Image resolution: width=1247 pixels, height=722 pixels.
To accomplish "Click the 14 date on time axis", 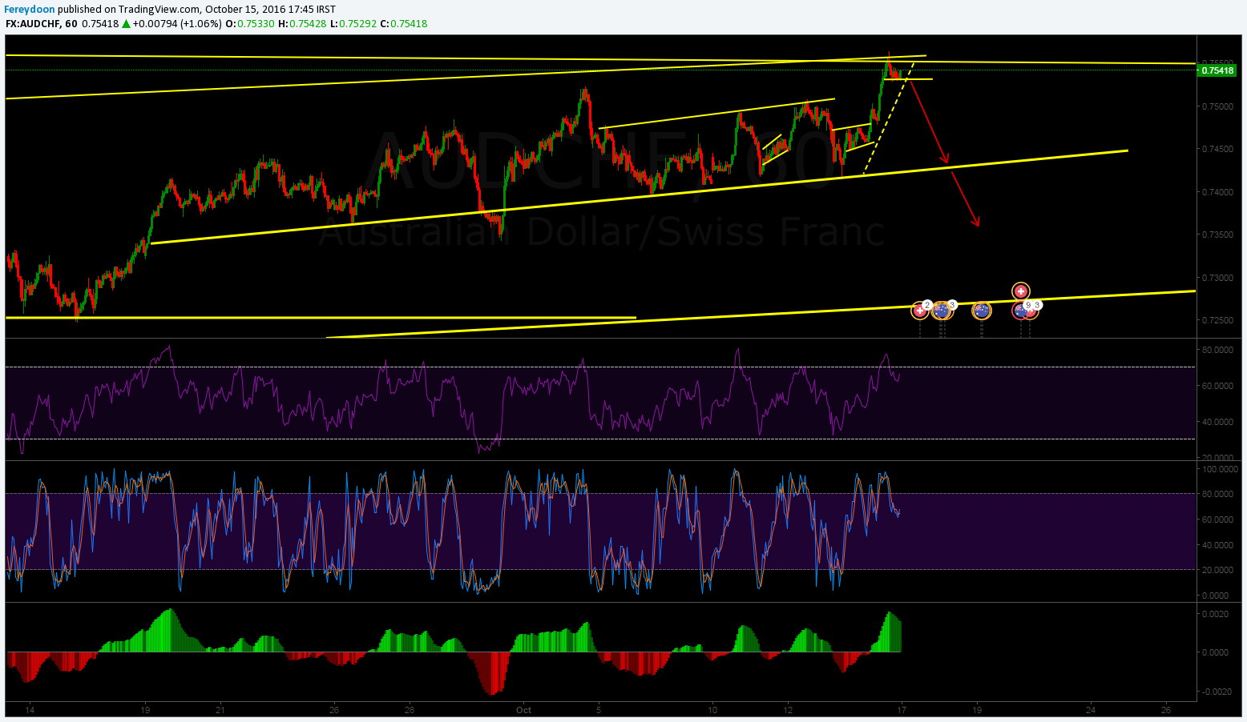I will 30,710.
